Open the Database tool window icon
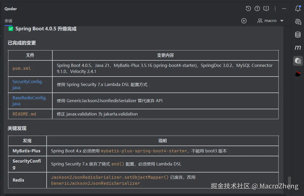Screen dimensions: 304x196 (298, 35)
